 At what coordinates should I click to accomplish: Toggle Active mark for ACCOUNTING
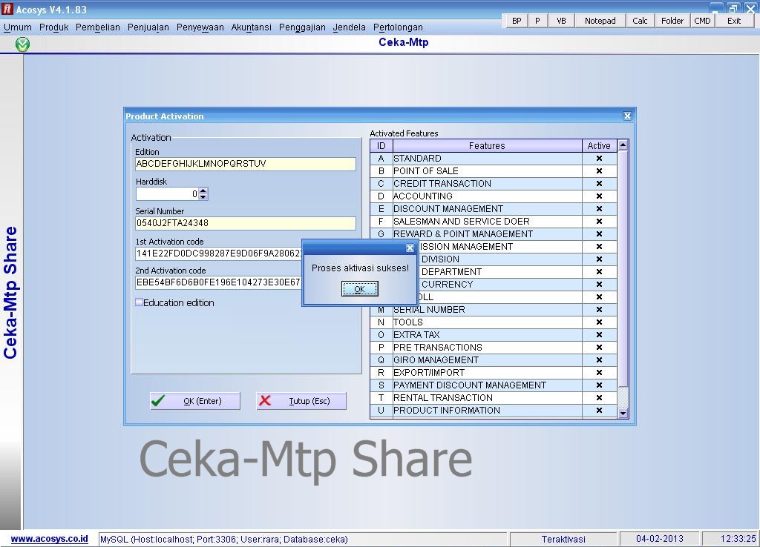pyautogui.click(x=599, y=196)
